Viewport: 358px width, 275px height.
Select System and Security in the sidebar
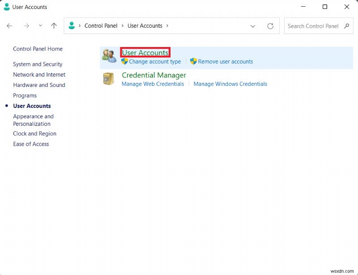point(38,64)
